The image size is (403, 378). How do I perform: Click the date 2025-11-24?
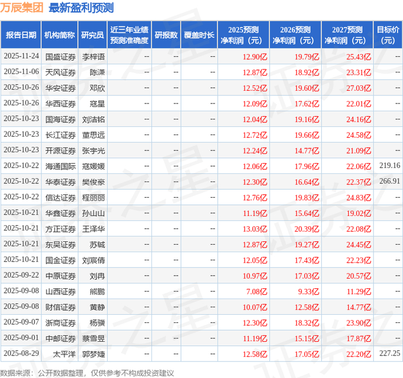point(21,56)
